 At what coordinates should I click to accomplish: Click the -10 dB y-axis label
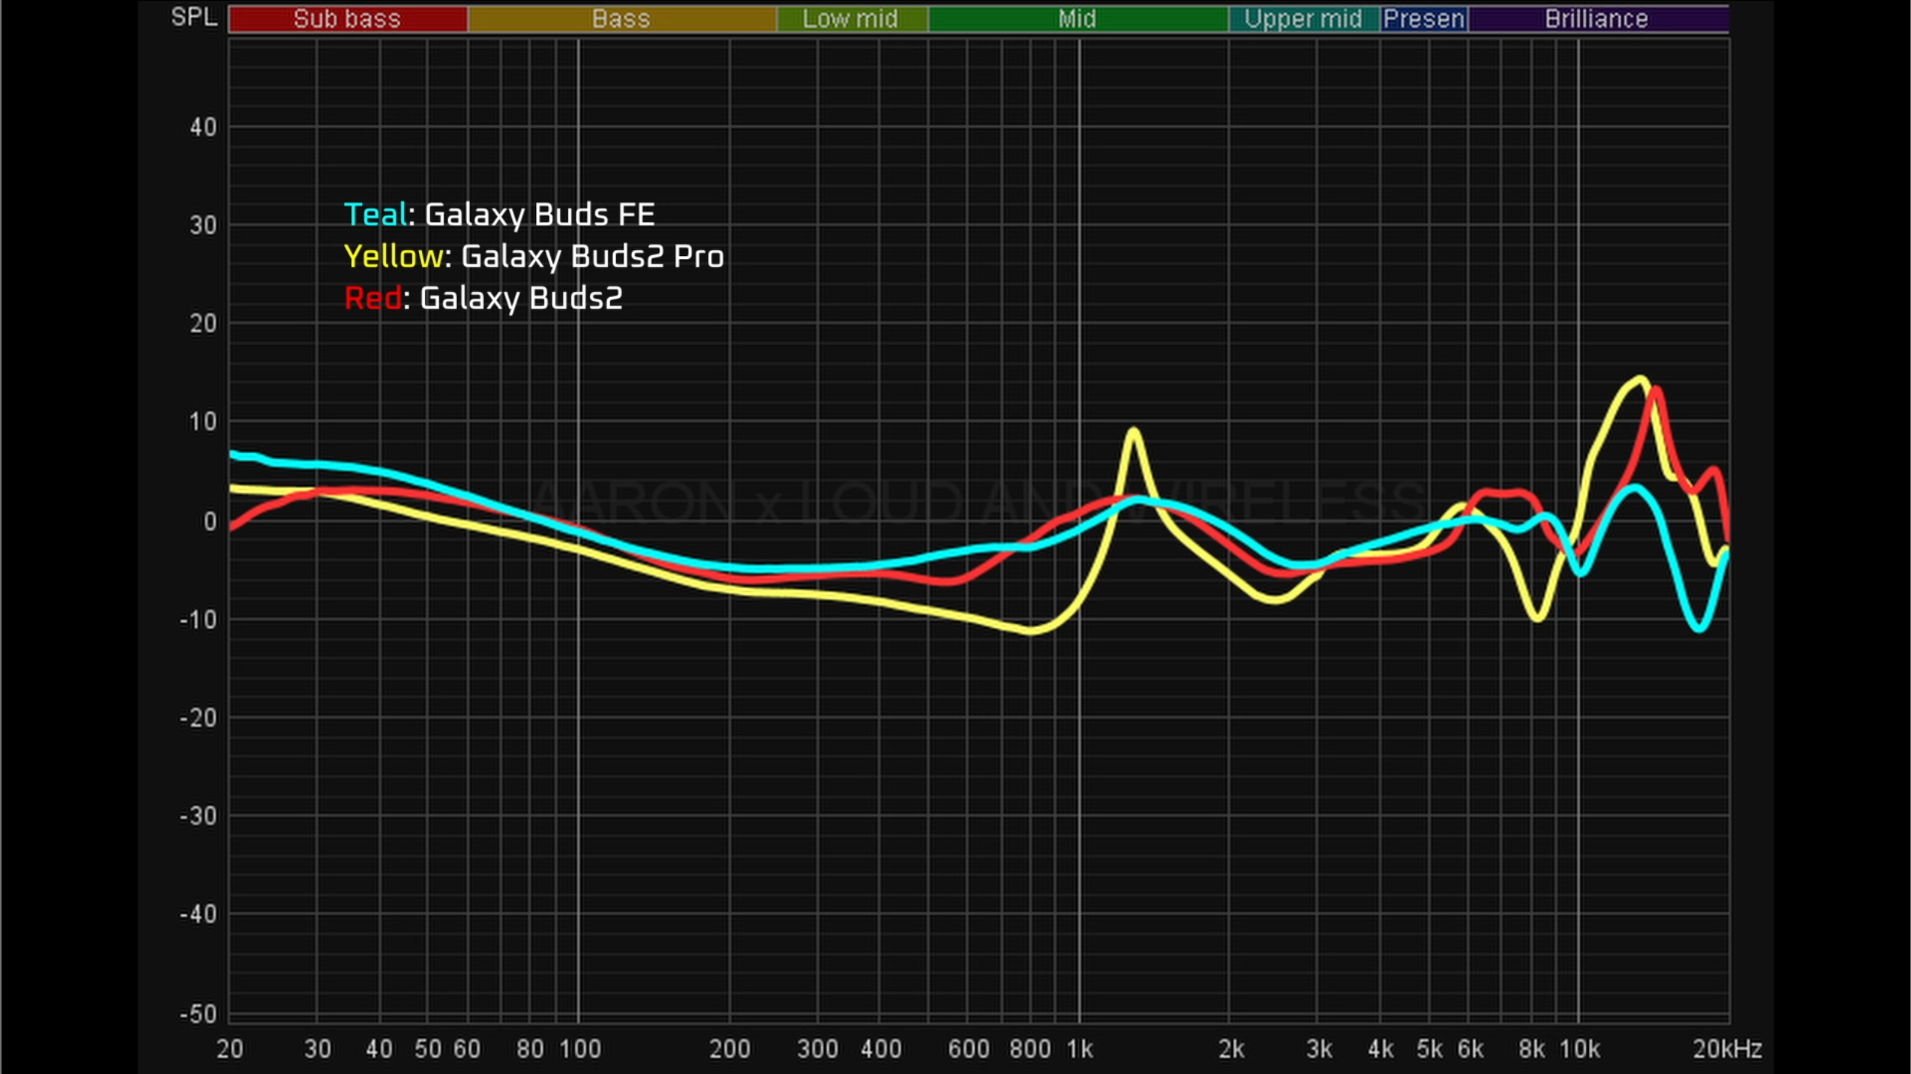pos(199,619)
